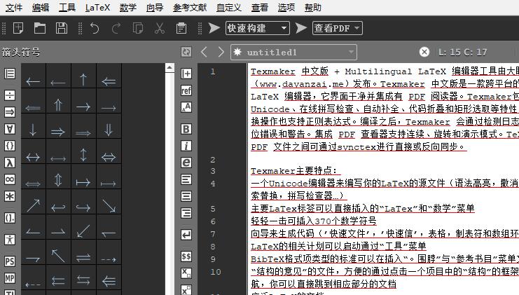Show the infinity symbols panel

[10, 179]
